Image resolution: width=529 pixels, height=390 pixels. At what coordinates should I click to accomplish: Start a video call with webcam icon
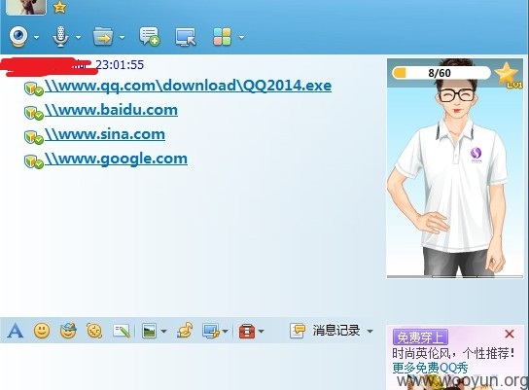click(18, 37)
